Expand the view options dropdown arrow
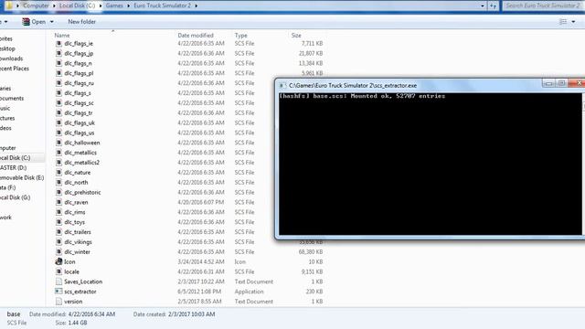The image size is (585, 329). tap(573, 22)
